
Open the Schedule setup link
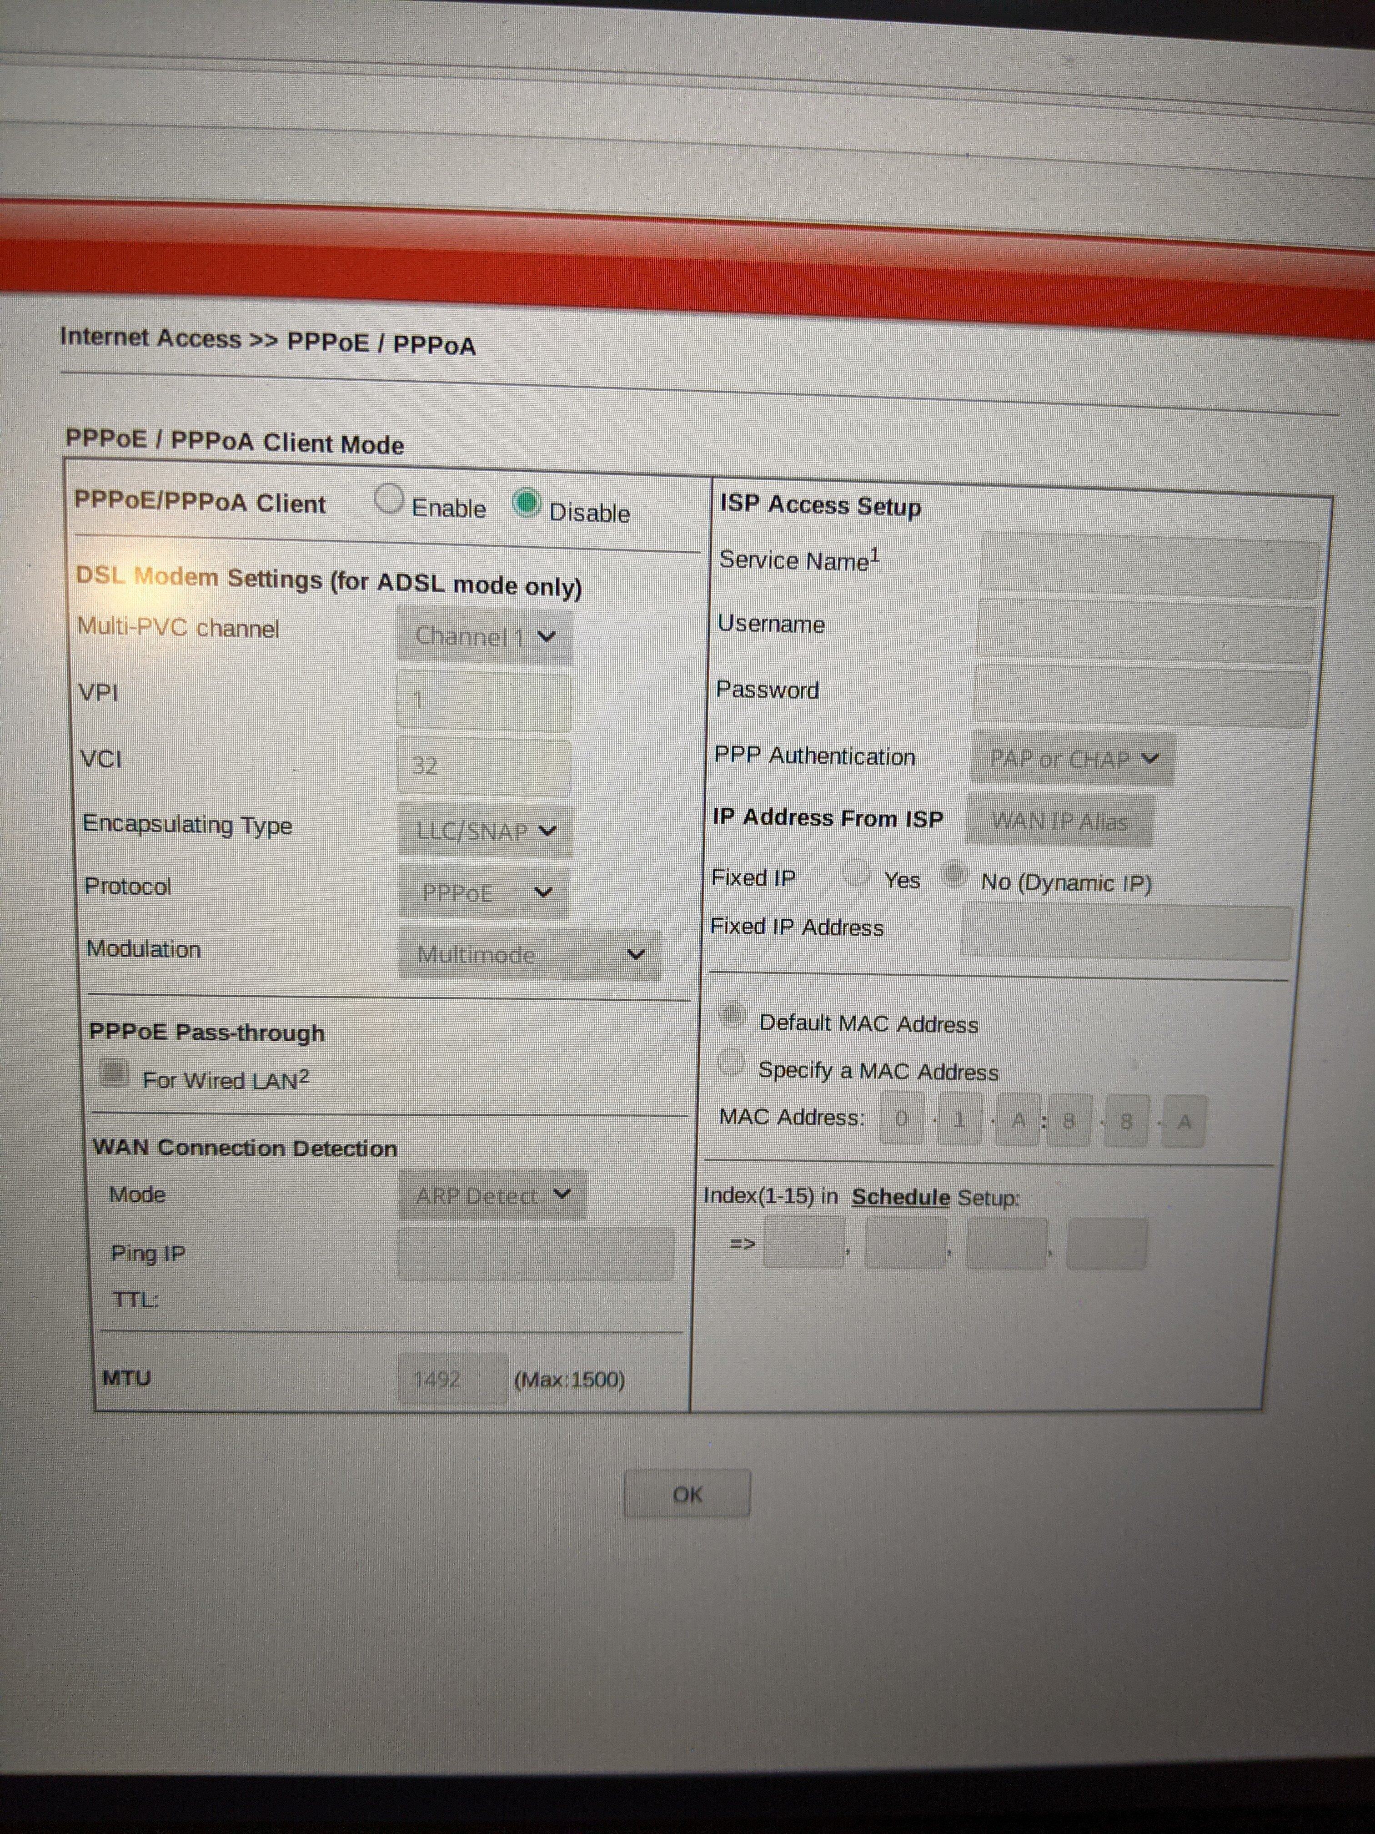click(x=900, y=1197)
